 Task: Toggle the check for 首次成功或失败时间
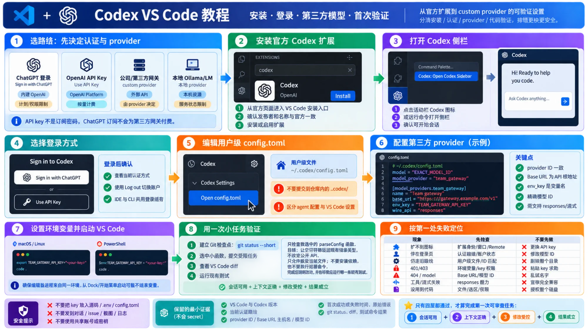pos(321,305)
